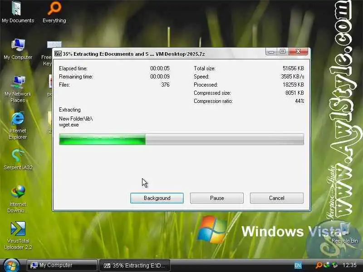Screen dimensions: 363x272
Task: Click the 7z icon in the dialog title bar
Action: [58, 53]
